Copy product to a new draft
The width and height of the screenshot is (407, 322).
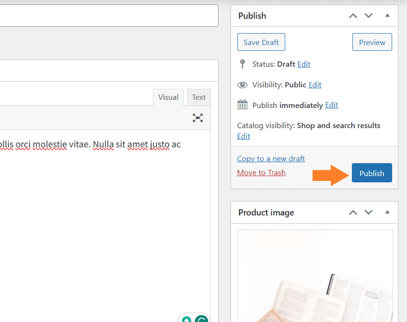point(271,158)
